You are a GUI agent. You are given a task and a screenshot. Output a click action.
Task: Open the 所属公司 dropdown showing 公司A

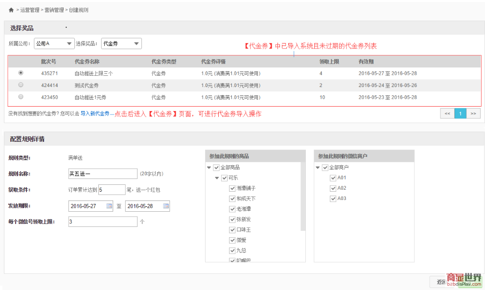(x=54, y=44)
